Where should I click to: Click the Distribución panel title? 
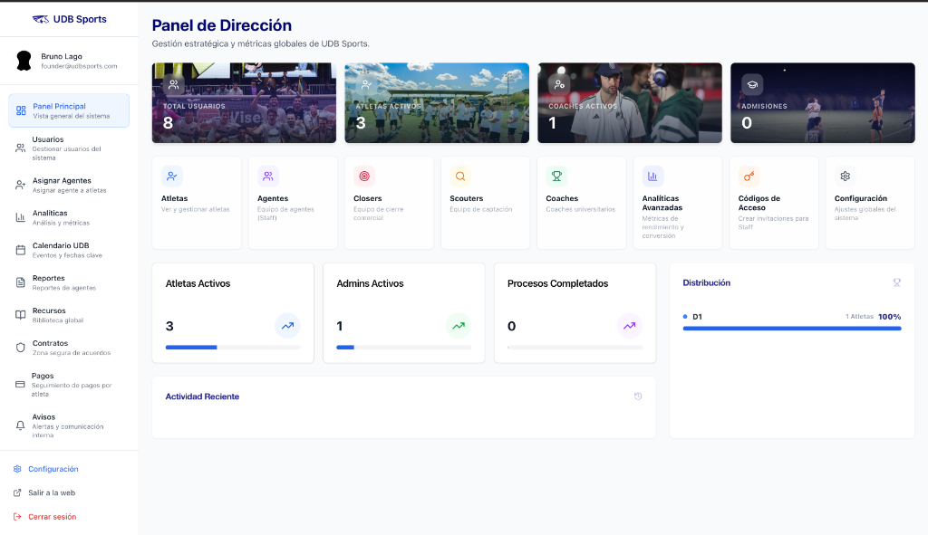tap(707, 282)
